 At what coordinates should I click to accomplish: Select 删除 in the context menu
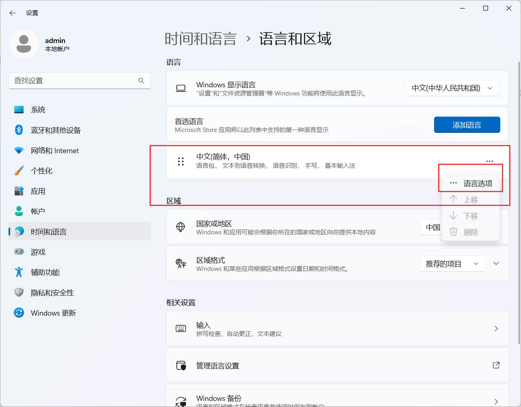click(x=471, y=232)
